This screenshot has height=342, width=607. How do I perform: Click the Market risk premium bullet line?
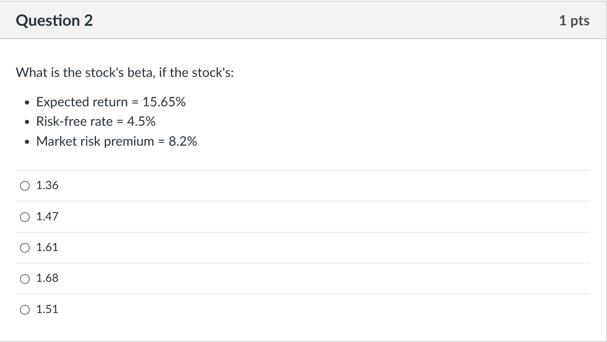click(x=116, y=142)
